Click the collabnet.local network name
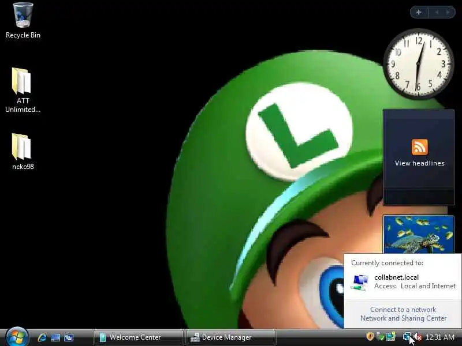Screen dimensions: 462x346 (x=396, y=277)
